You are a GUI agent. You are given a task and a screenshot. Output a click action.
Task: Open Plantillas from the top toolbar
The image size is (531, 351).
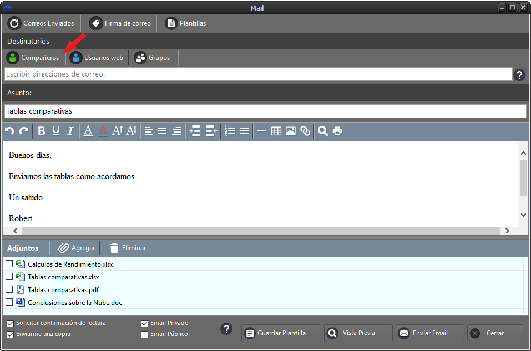(186, 23)
